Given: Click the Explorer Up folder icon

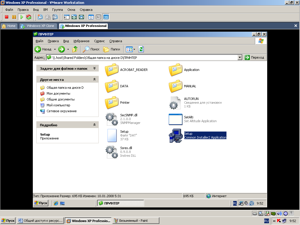Looking at the screenshot, I should (75, 49).
